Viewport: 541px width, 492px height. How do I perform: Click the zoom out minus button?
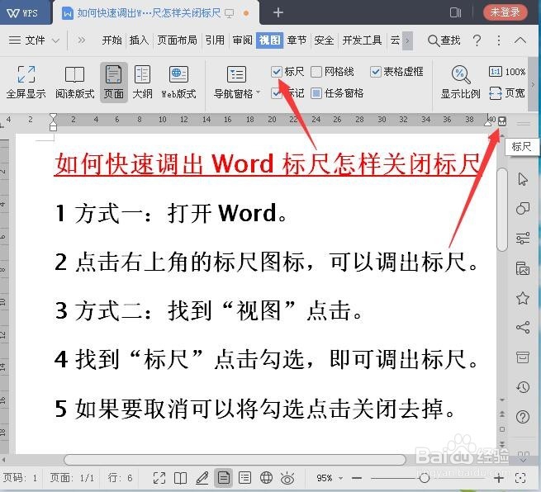pyautogui.click(x=357, y=478)
